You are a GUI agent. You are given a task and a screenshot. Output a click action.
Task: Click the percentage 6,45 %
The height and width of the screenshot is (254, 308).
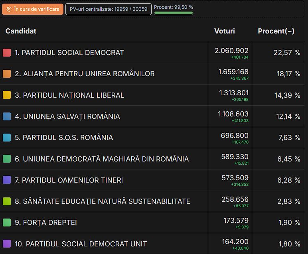tap(289, 159)
